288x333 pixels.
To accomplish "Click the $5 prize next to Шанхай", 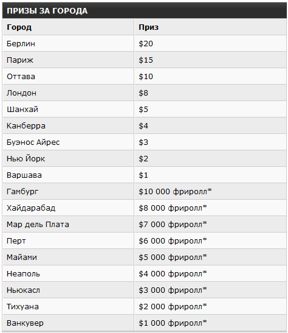I will click(143, 110).
